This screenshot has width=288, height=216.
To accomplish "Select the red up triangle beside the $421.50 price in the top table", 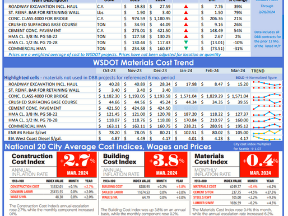I will pyautogui.click(x=185, y=30).
